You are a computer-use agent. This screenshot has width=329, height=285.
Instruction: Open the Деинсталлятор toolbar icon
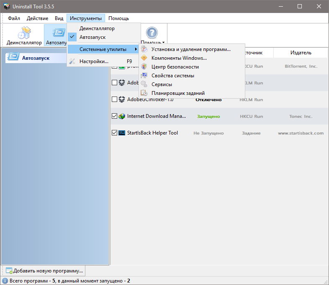point(24,33)
